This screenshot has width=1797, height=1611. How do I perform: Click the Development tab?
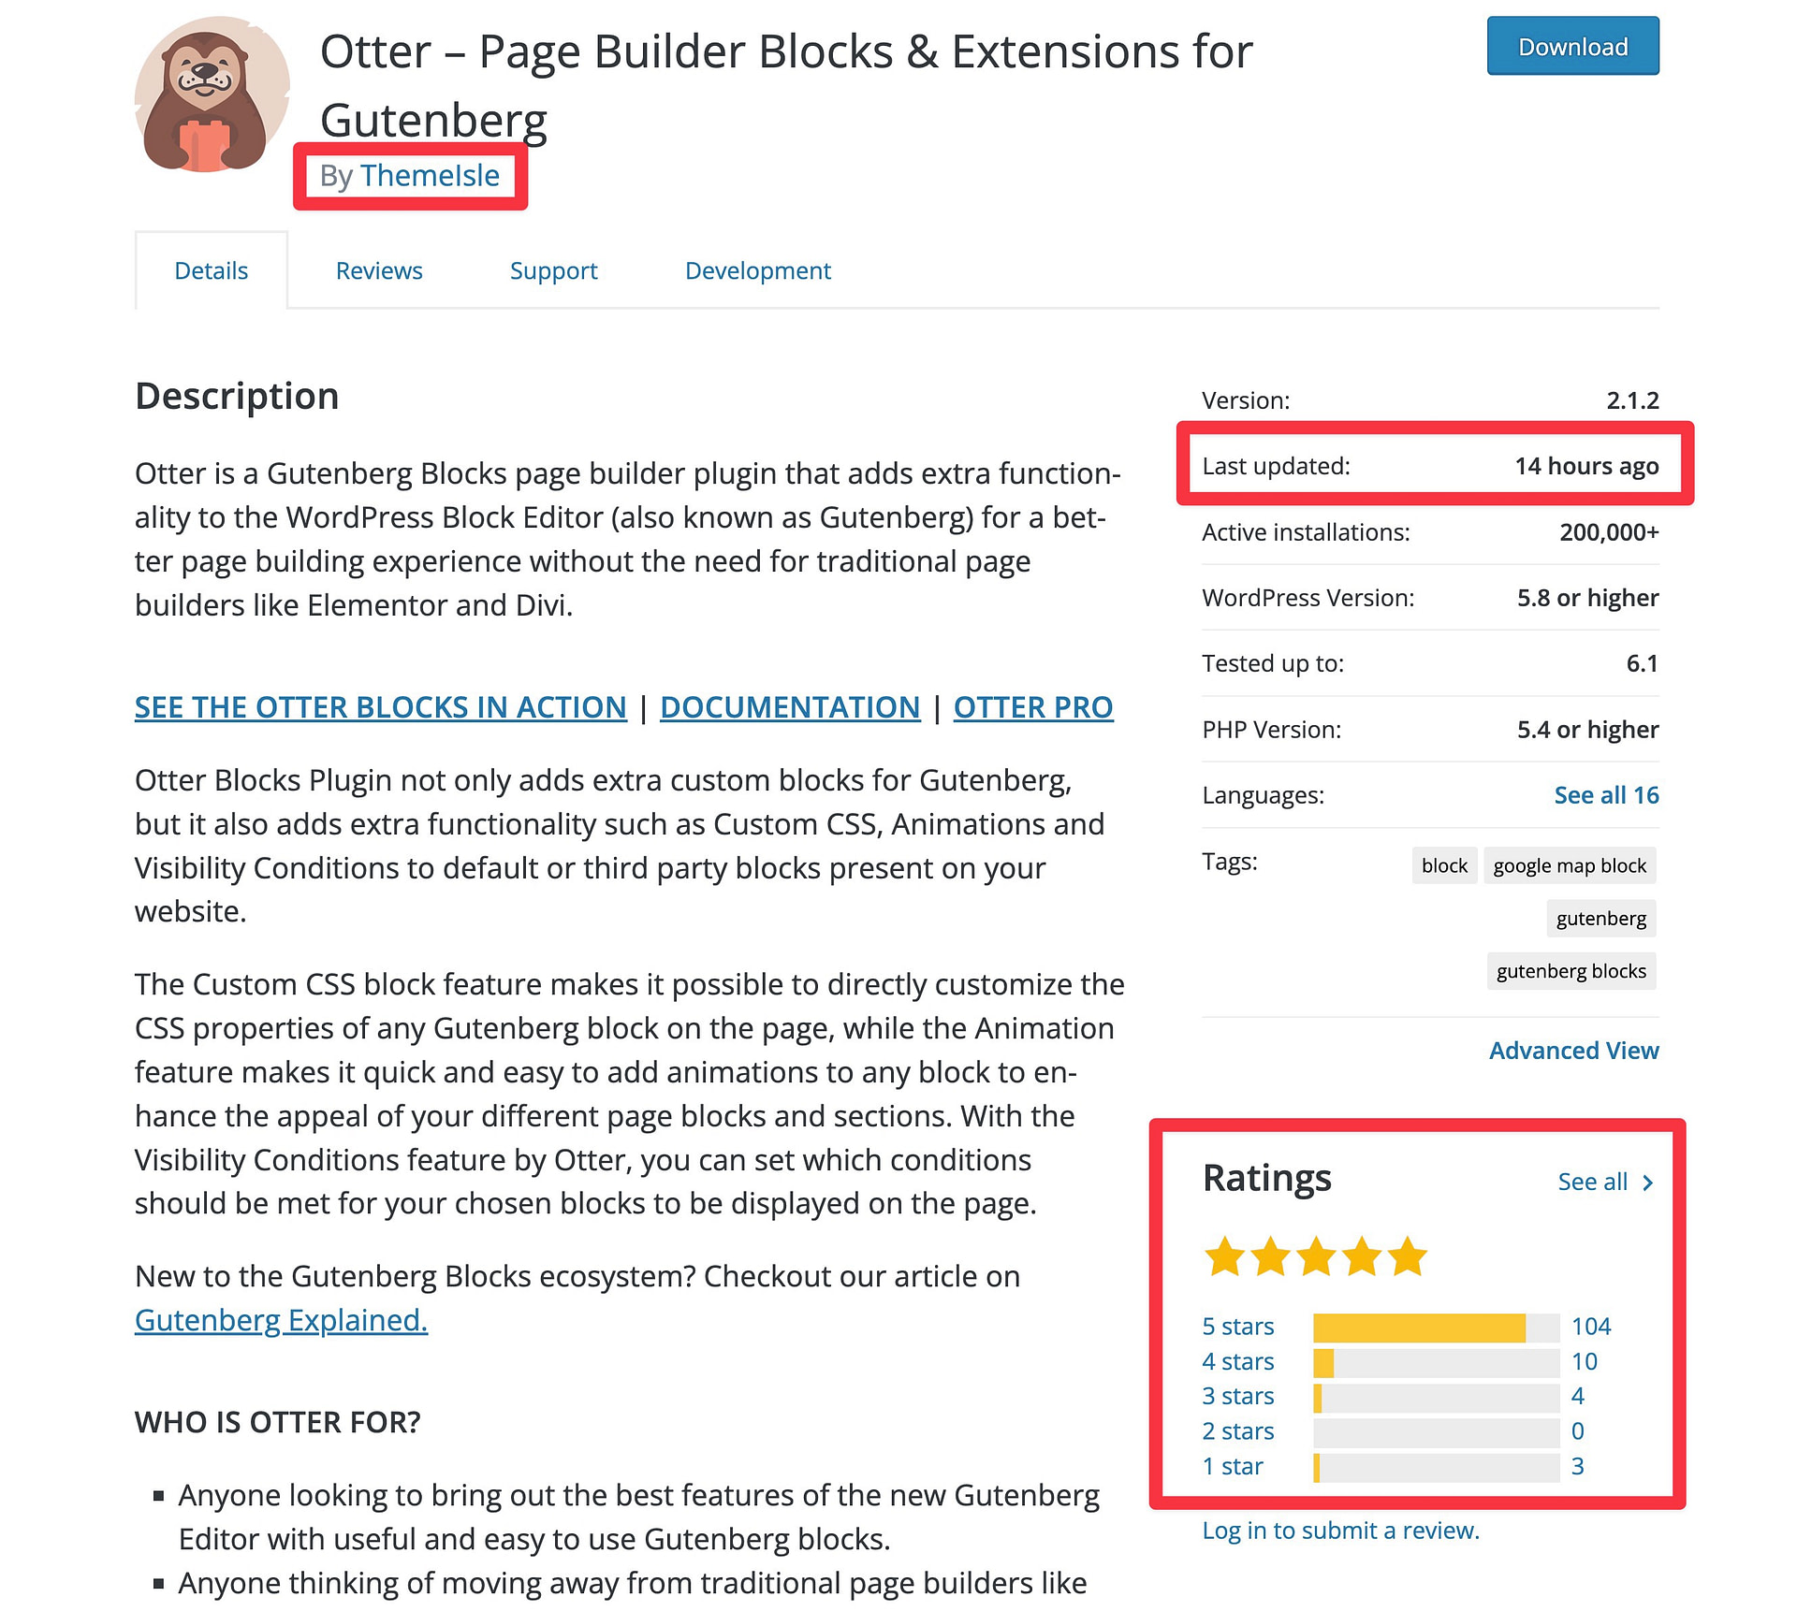[758, 269]
